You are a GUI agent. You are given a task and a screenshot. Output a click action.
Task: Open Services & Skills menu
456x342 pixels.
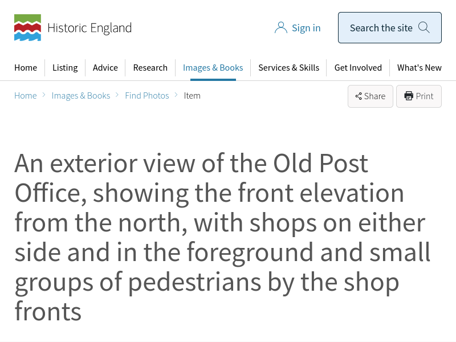coord(289,67)
